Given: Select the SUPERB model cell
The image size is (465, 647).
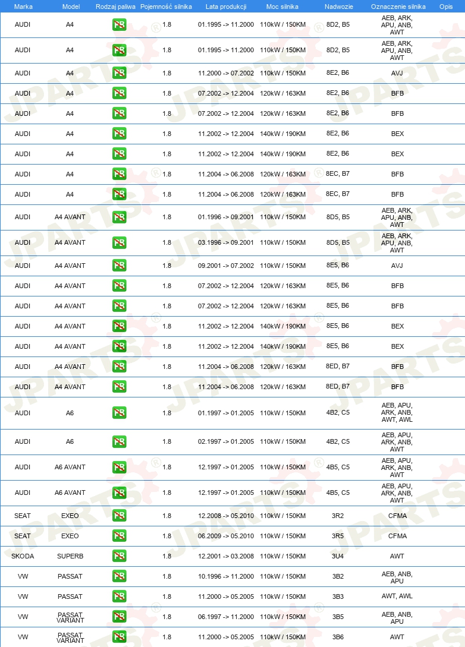Looking at the screenshot, I should point(70,556).
